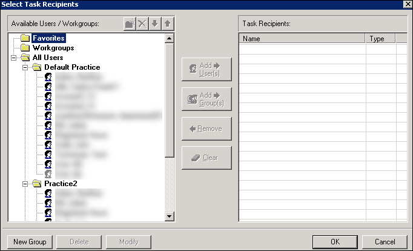
Task: Select the Default Practice folder
Action: tap(72, 67)
